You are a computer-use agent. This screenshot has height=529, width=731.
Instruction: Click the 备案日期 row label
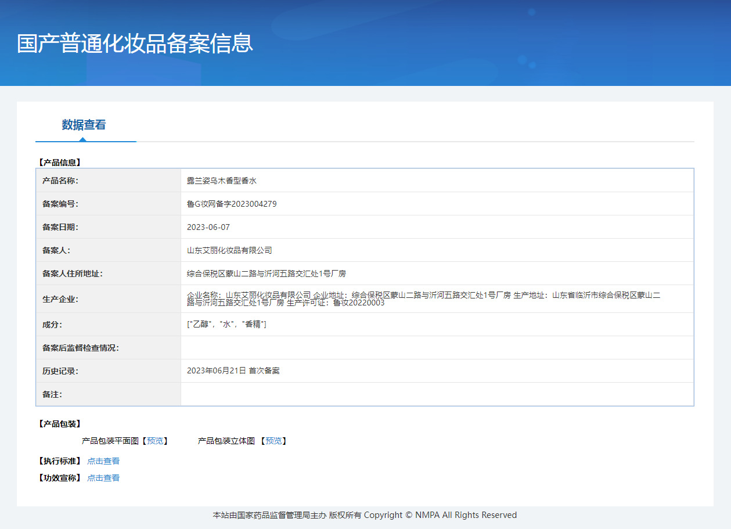(x=60, y=227)
